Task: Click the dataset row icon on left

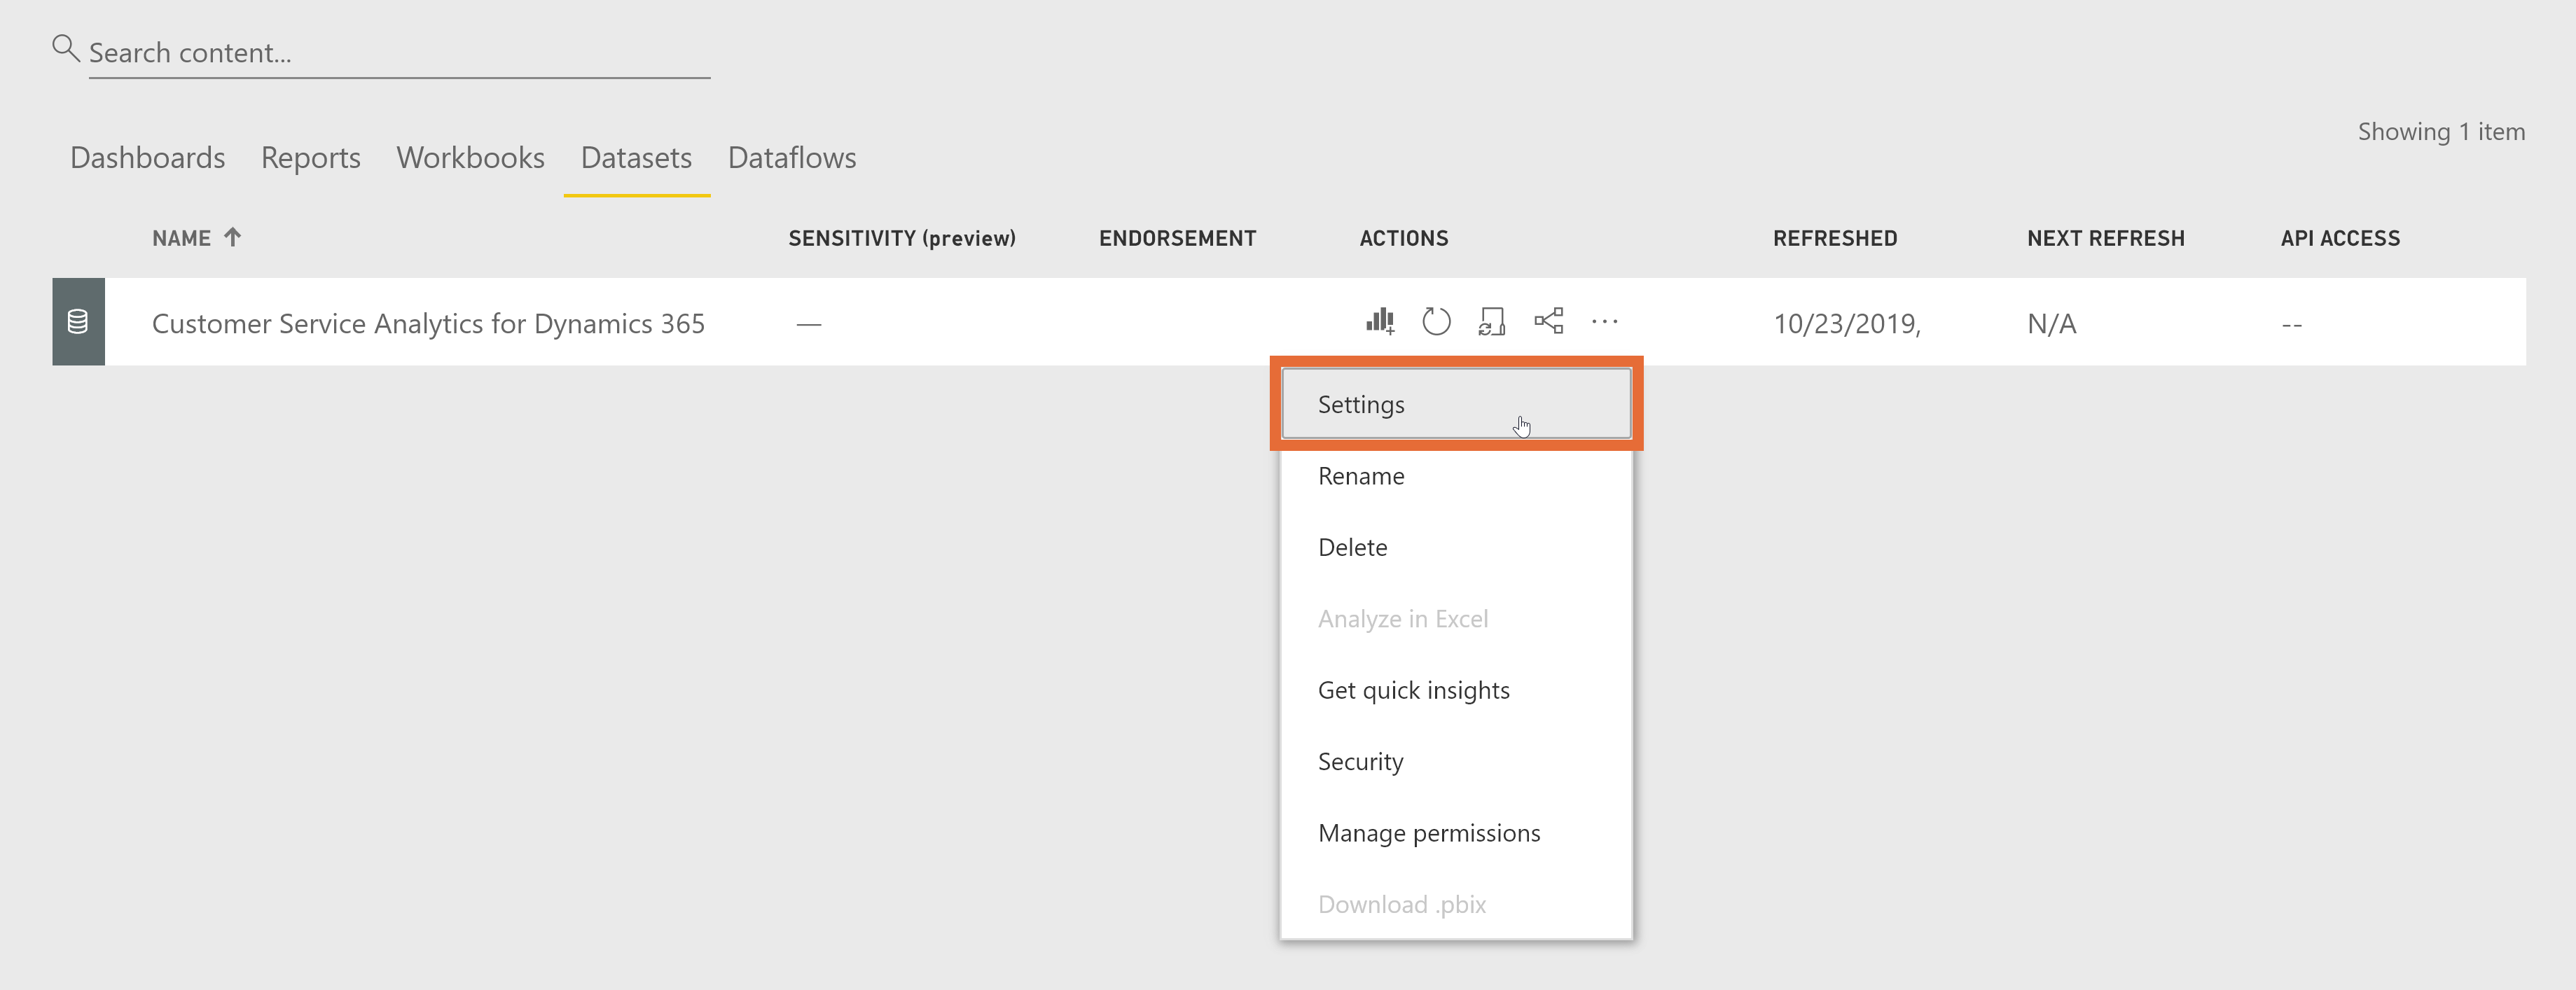Action: tap(76, 323)
